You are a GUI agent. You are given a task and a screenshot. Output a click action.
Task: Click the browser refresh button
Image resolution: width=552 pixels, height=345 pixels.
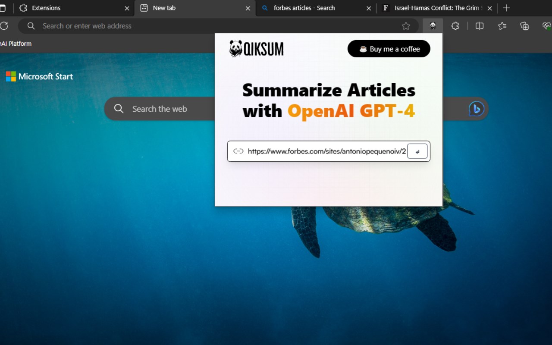(4, 26)
